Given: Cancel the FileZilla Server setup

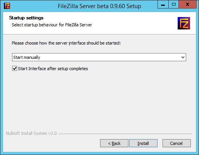Looking at the screenshot, I should pyautogui.click(x=177, y=143).
